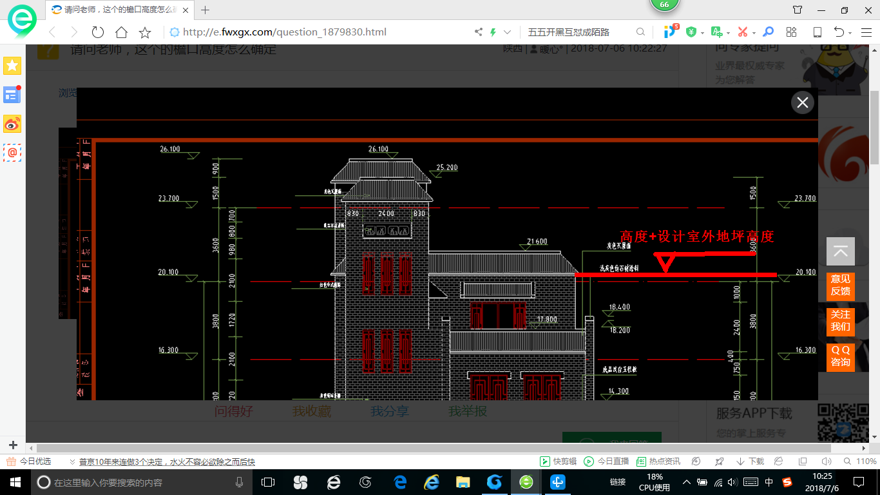This screenshot has width=880, height=495.
Task: Click the microphone icon in the search box
Action: (x=239, y=482)
